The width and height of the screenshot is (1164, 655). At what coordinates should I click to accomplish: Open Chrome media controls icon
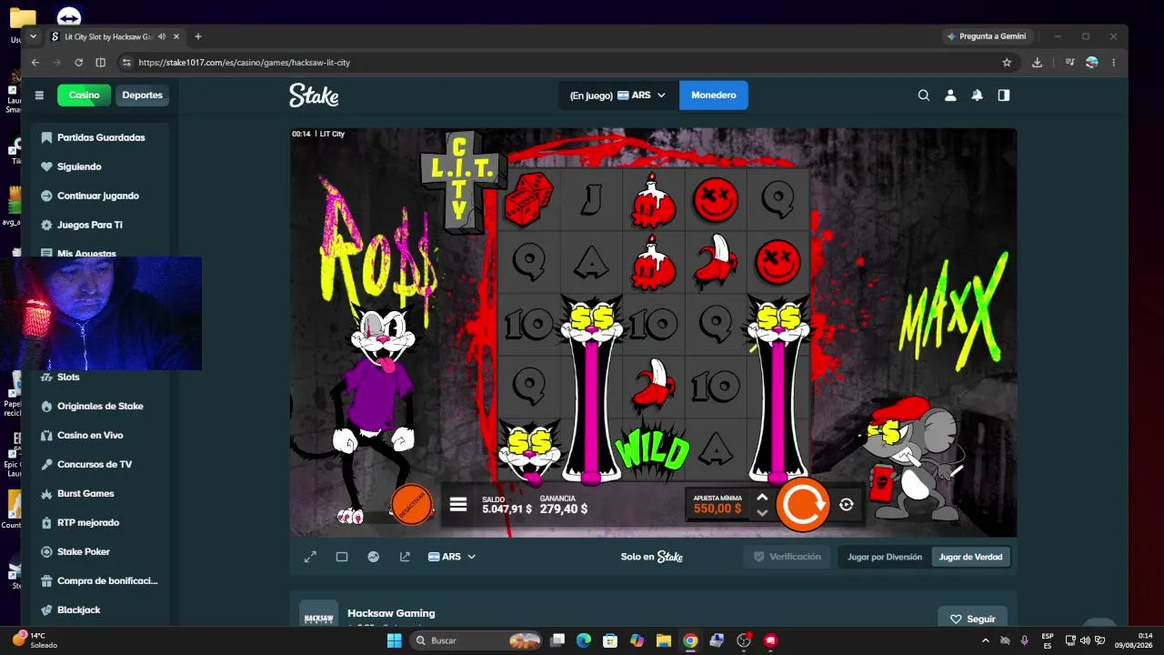pyautogui.click(x=1070, y=63)
